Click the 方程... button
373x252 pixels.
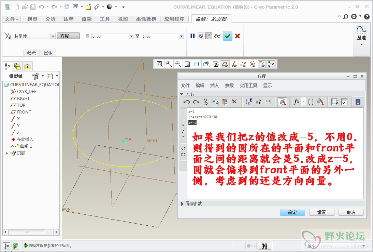pyautogui.click(x=68, y=36)
